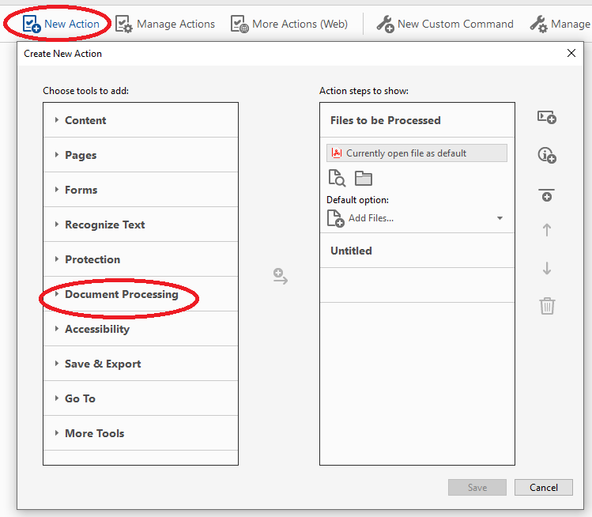Screen dimensions: 592x517
Task: Click the trash Delete step icon
Action: click(547, 305)
